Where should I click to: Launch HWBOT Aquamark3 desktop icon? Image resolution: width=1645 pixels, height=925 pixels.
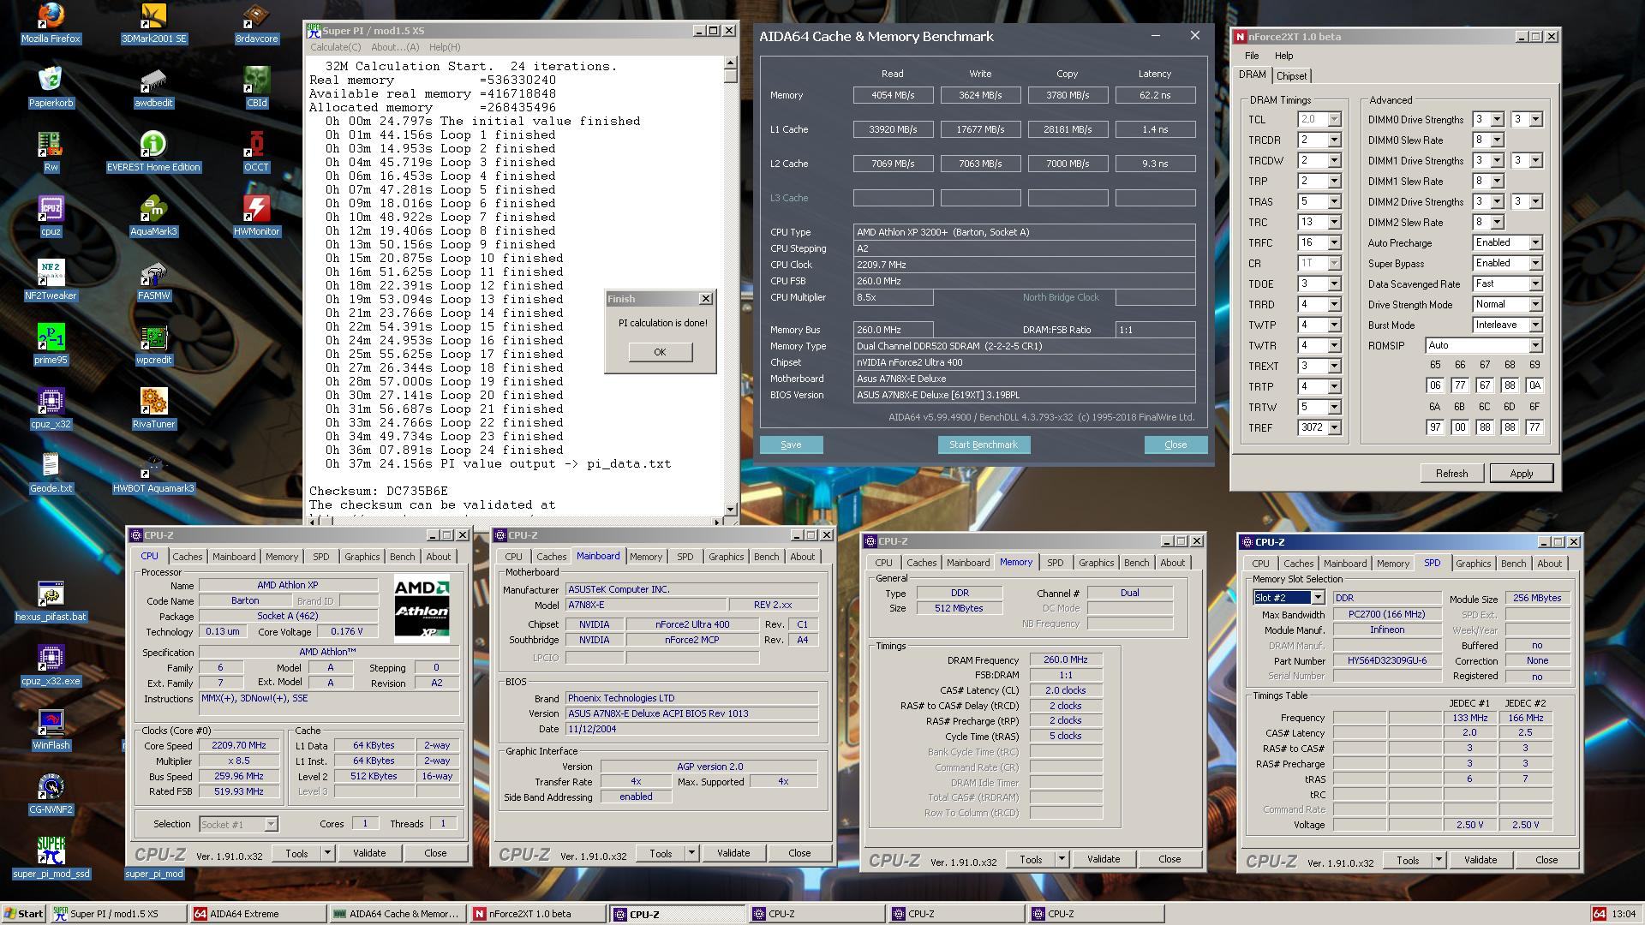[x=153, y=473]
